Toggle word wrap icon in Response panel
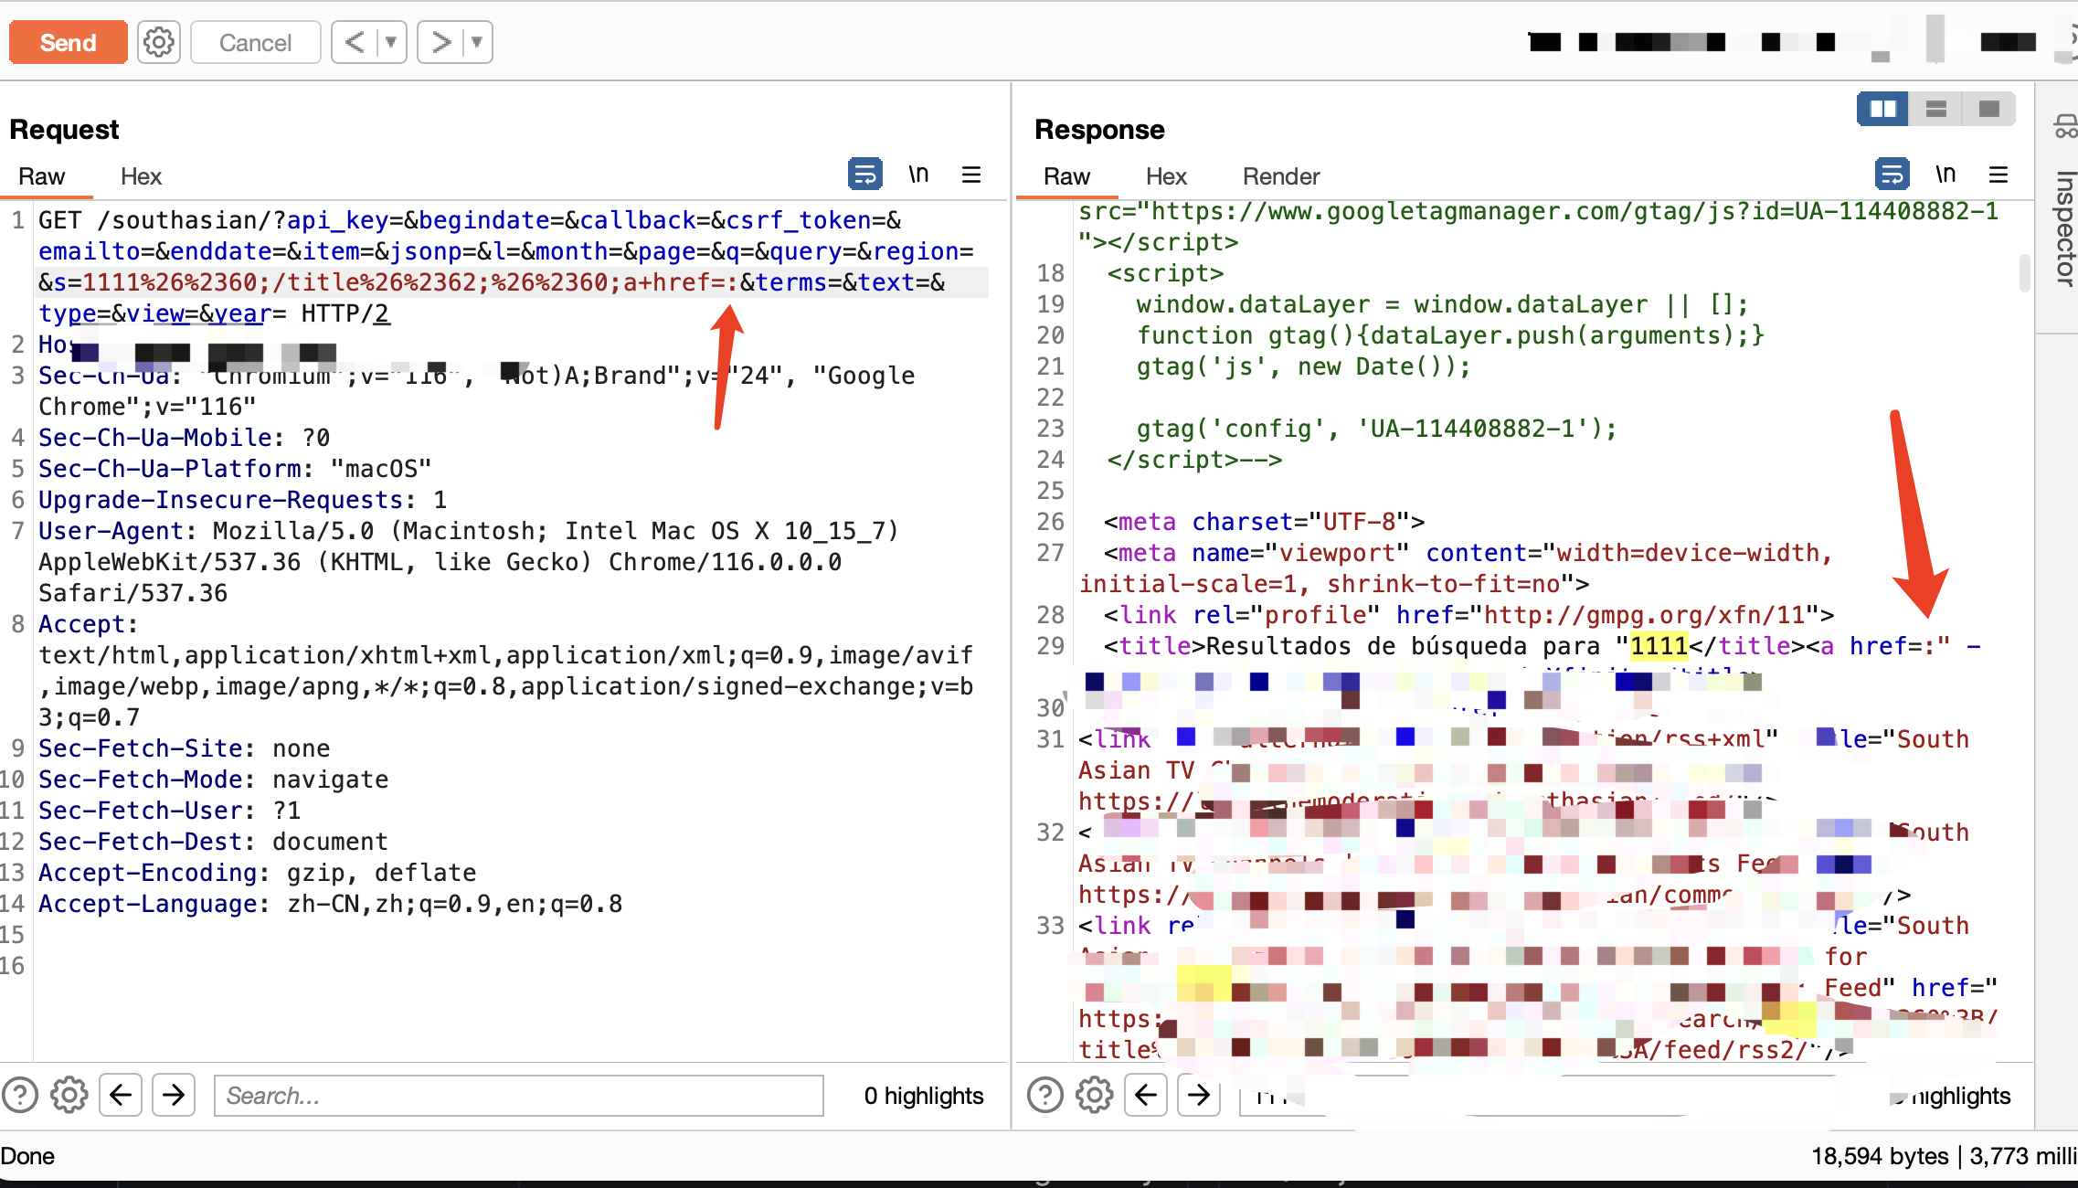This screenshot has height=1188, width=2078. [1892, 174]
